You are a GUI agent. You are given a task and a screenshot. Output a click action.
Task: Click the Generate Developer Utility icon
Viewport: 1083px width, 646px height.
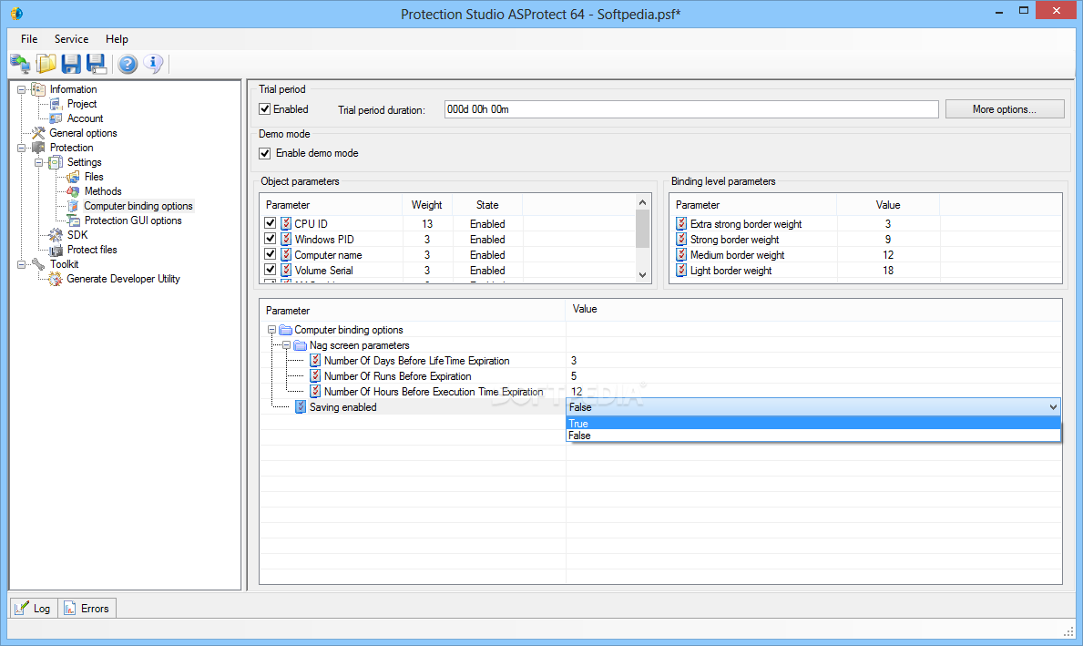[x=56, y=279]
